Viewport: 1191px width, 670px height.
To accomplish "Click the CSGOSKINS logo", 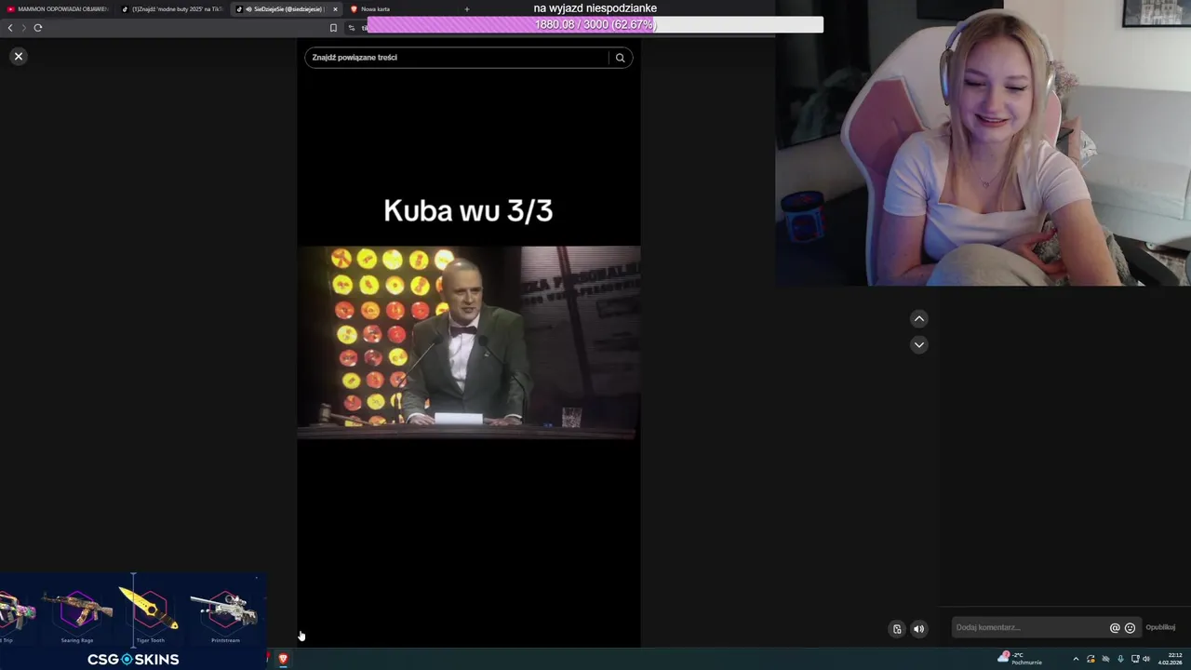I will 133,659.
